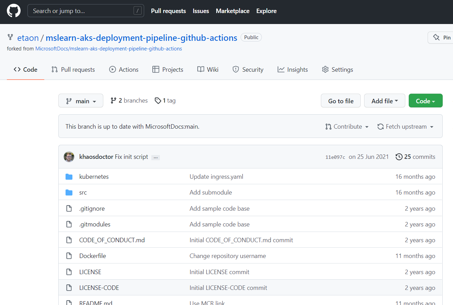The width and height of the screenshot is (453, 305).
Task: Open the etaon user link
Action: [28, 38]
